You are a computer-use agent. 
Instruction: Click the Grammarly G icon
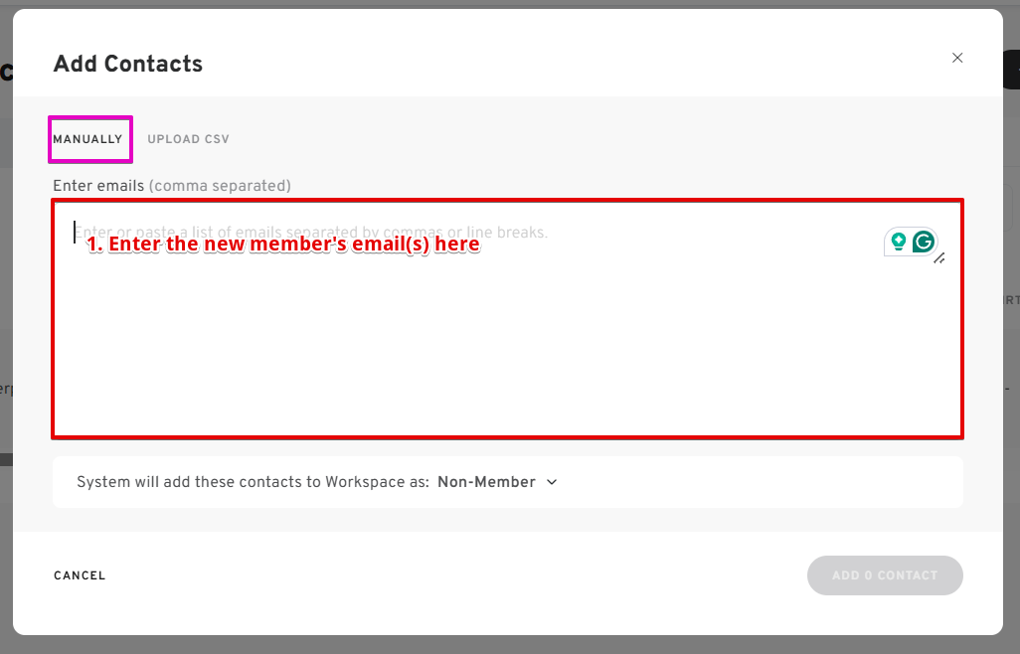click(x=925, y=242)
